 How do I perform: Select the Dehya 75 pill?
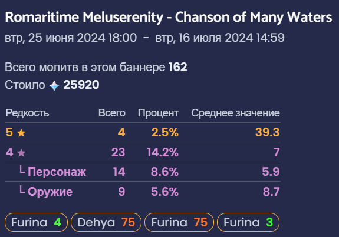(106, 222)
